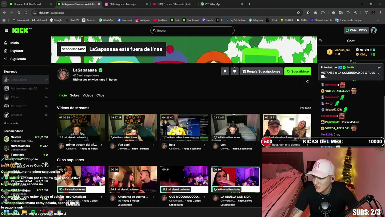Image resolution: width=385 pixels, height=217 pixels.
Task: Open the Kick hamburger menu
Action: [6, 30]
